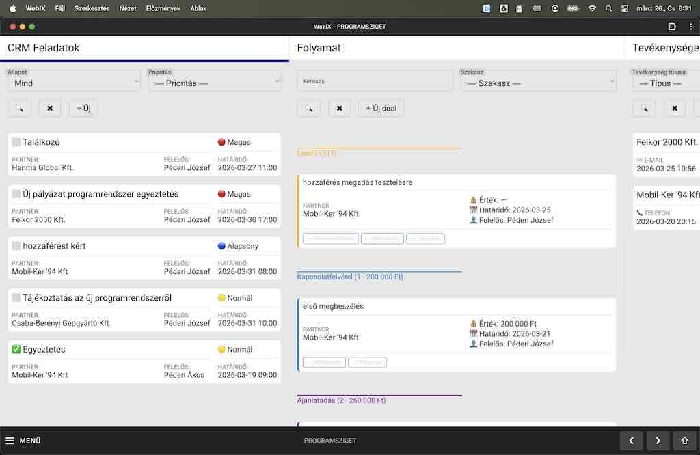Open the Előzmények menu in menu bar
700x455 pixels.
click(x=164, y=8)
